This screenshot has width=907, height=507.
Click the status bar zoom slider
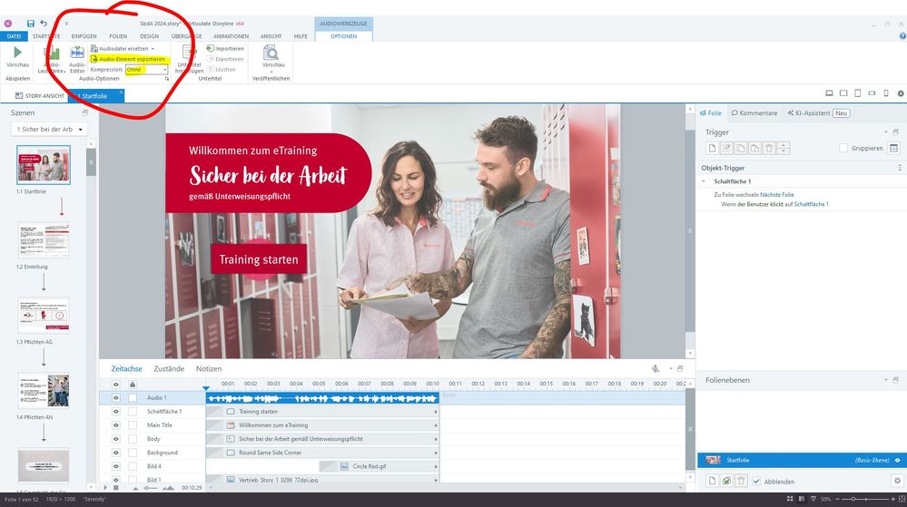click(x=866, y=499)
